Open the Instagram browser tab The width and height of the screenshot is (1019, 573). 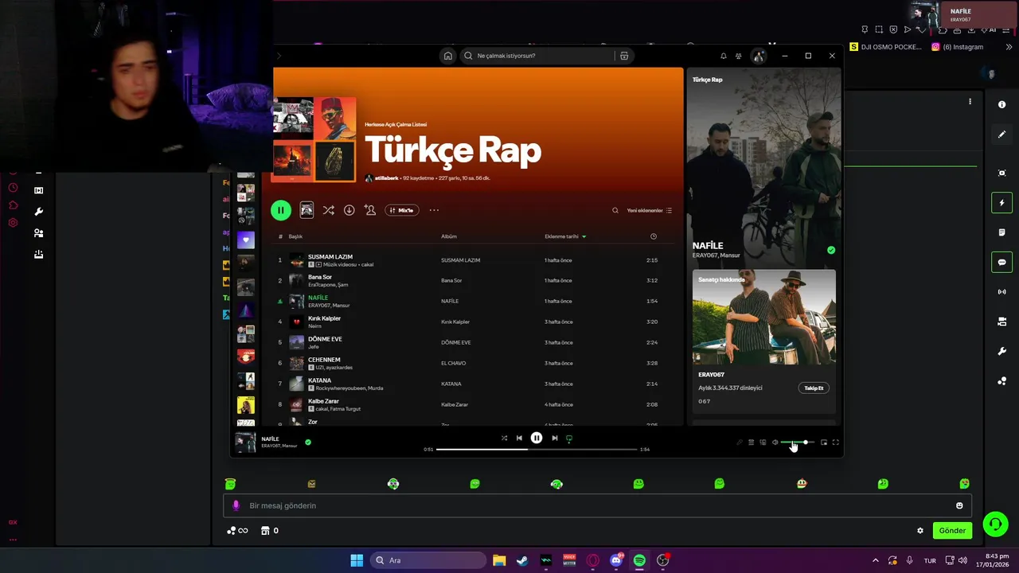[957, 47]
